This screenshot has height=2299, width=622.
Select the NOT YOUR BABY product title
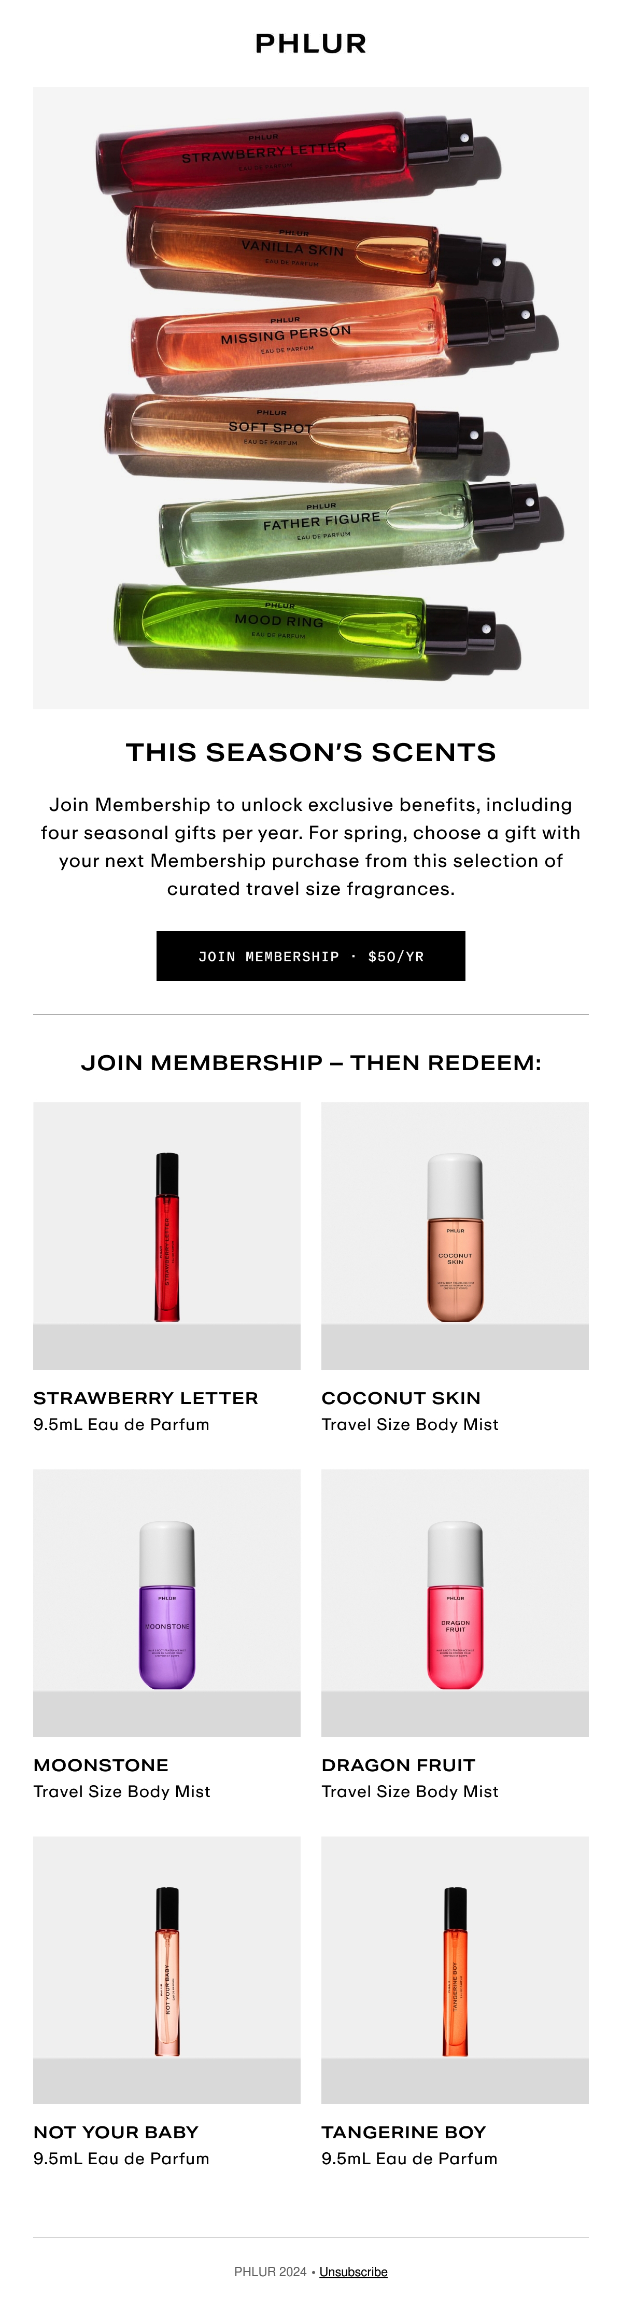tap(116, 2131)
